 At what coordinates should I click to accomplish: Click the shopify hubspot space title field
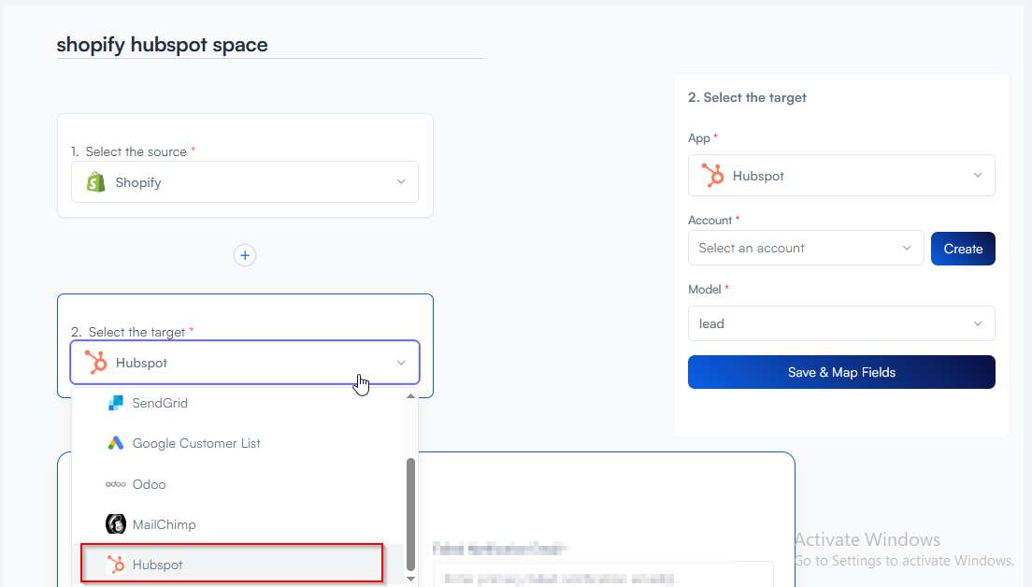tap(269, 45)
